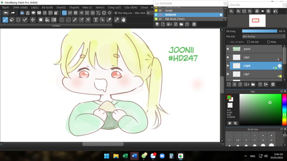
Task: Select the Divide/slice tool
Action: (109, 20)
